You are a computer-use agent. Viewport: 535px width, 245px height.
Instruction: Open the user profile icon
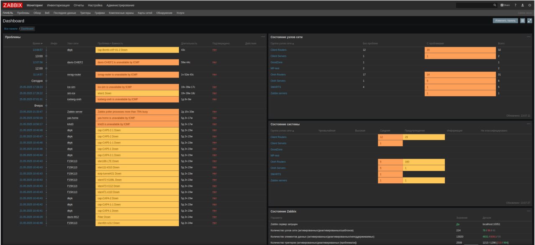[522, 5]
